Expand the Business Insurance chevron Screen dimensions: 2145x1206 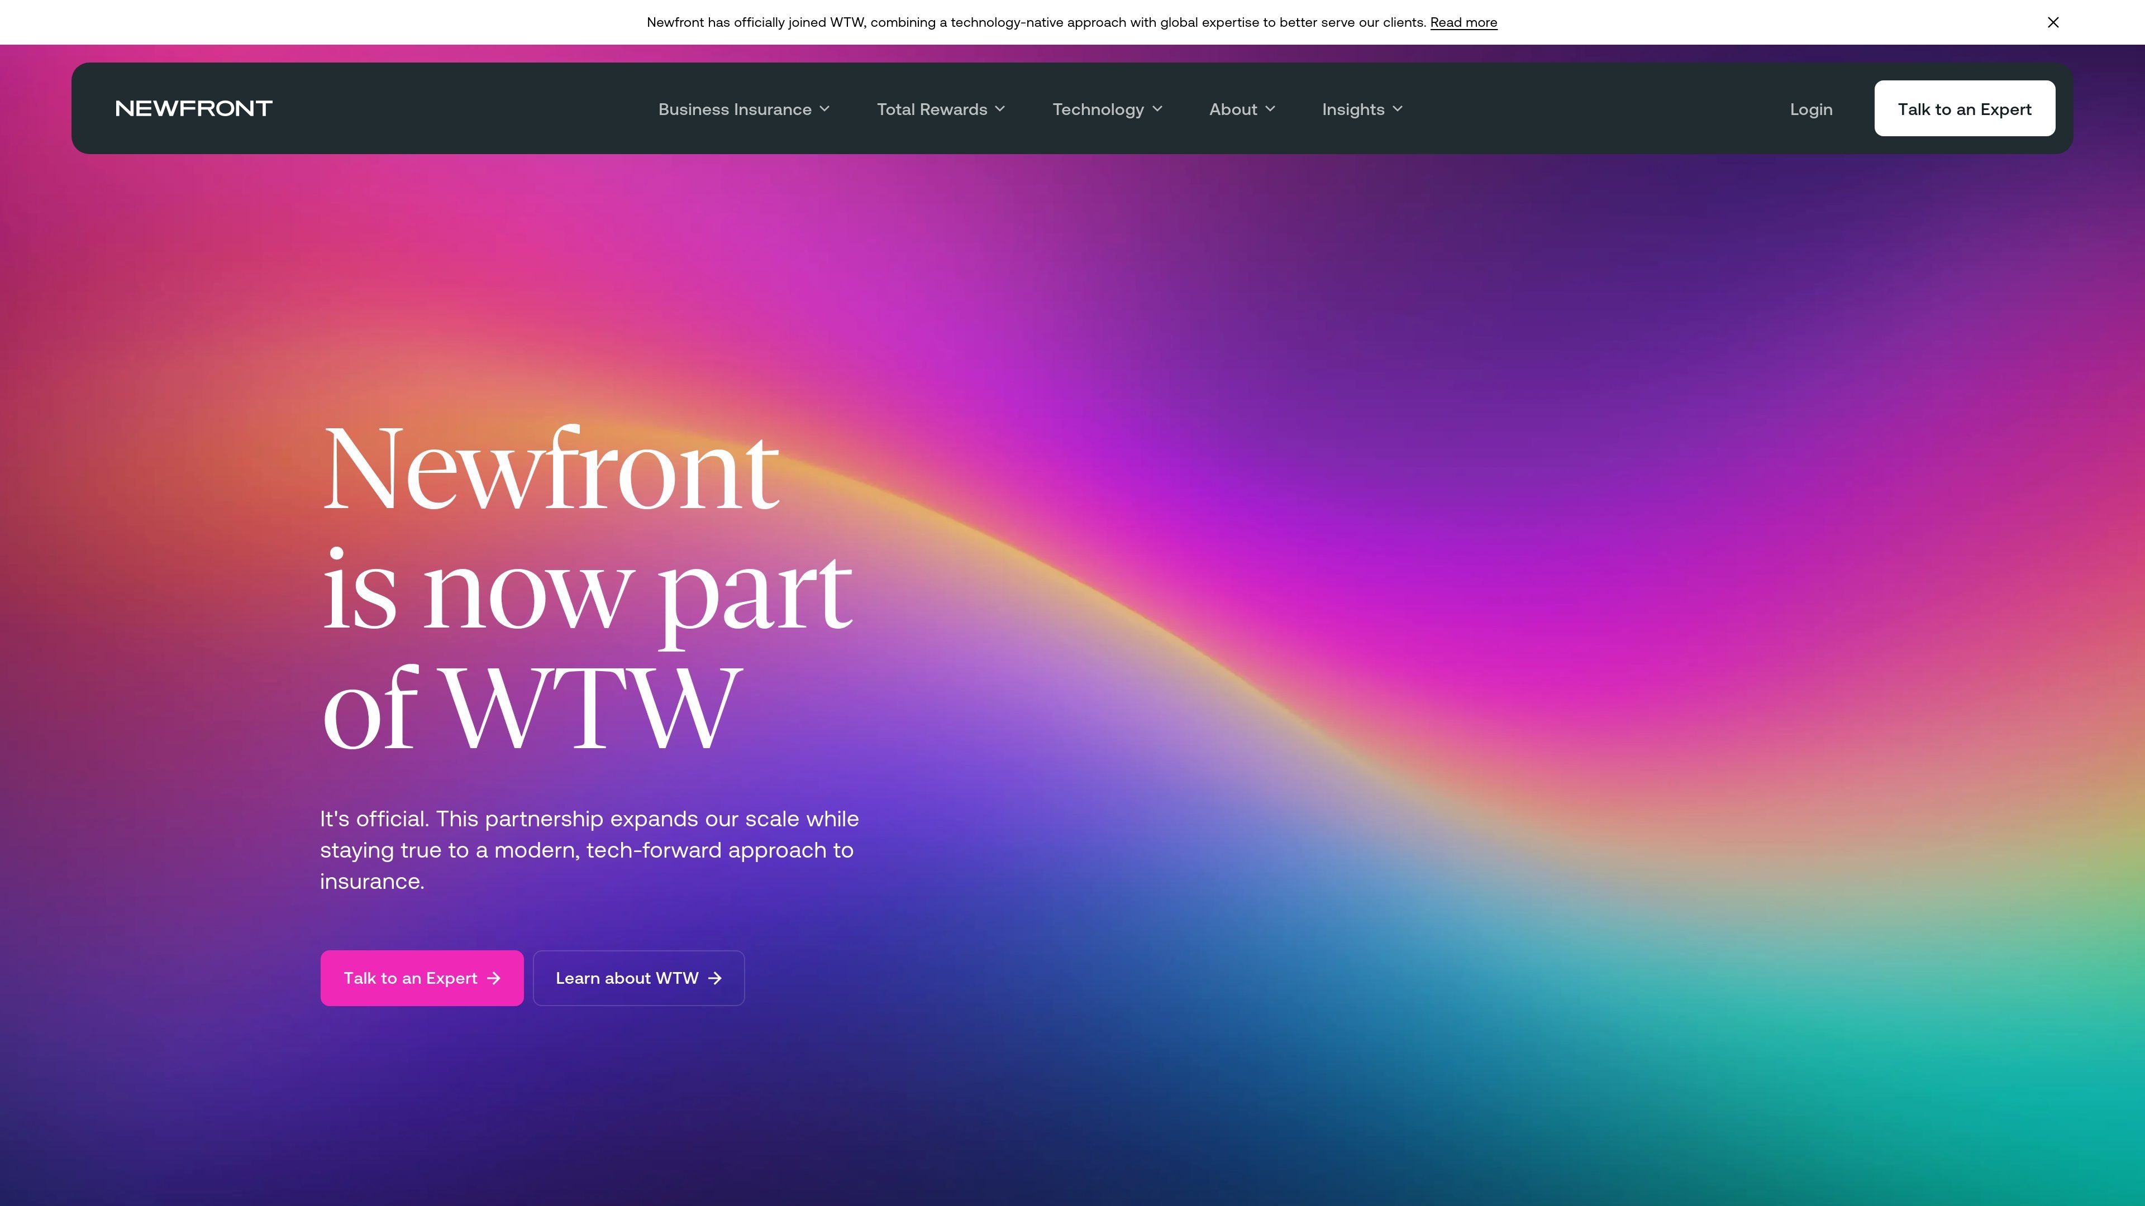coord(824,109)
